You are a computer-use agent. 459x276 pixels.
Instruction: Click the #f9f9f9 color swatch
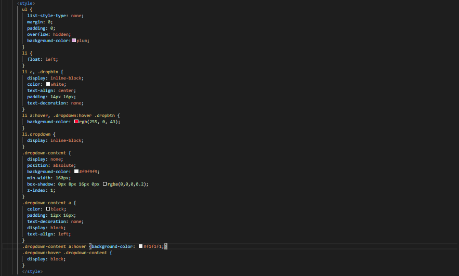tap(76, 172)
